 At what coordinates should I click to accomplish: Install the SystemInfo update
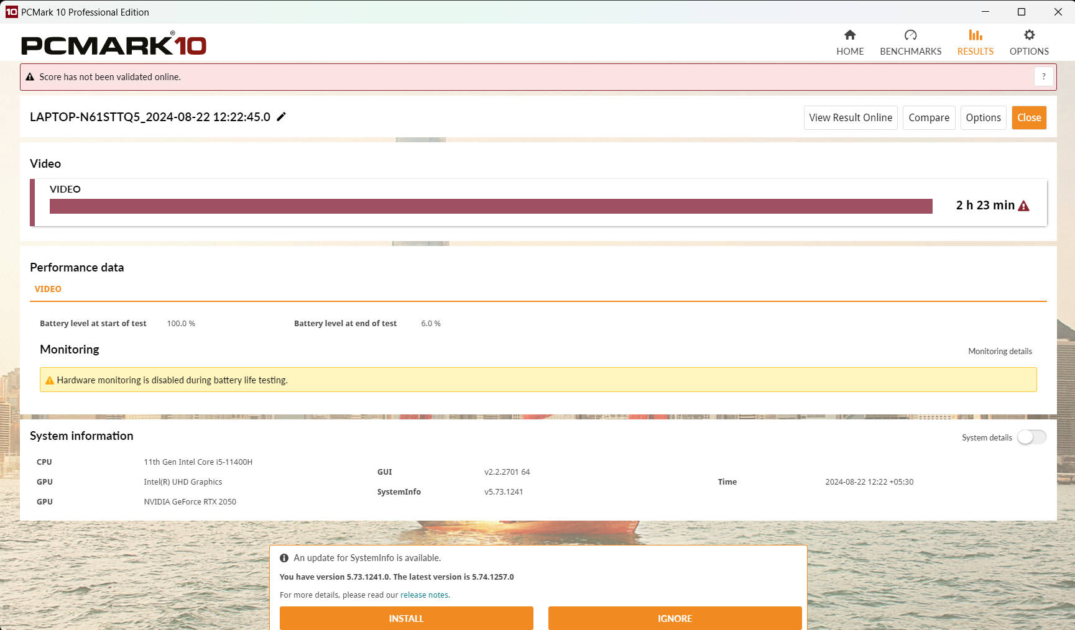click(x=406, y=618)
